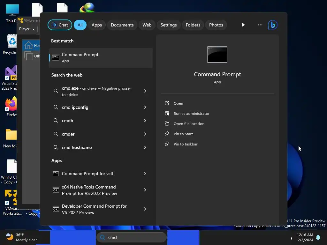Screen dimensions: 327x245
Task: Switch to the Documents filter
Action: point(122,25)
